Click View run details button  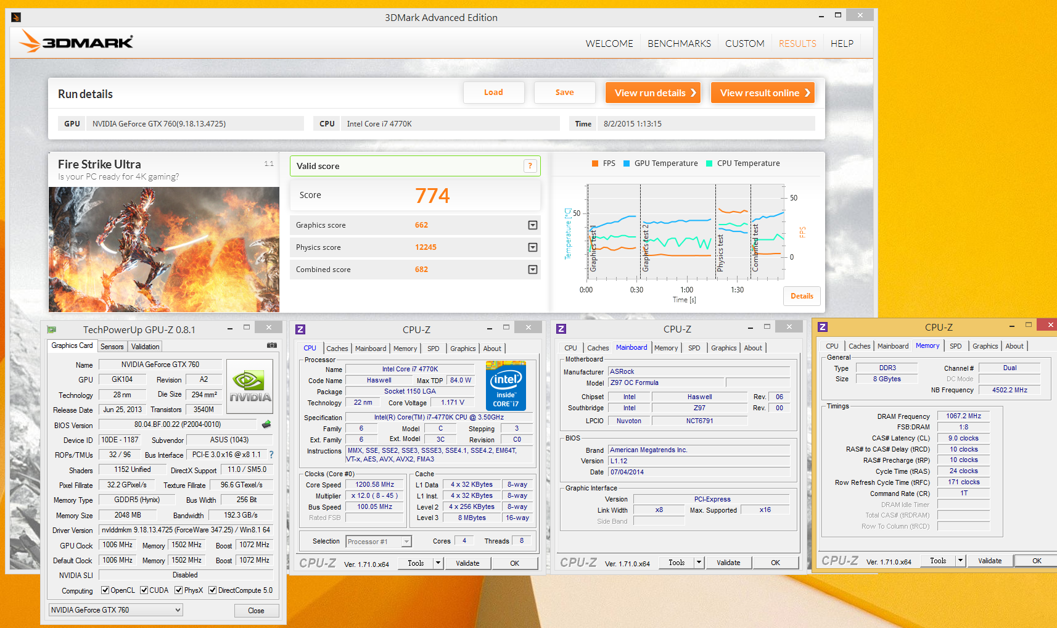coord(653,93)
